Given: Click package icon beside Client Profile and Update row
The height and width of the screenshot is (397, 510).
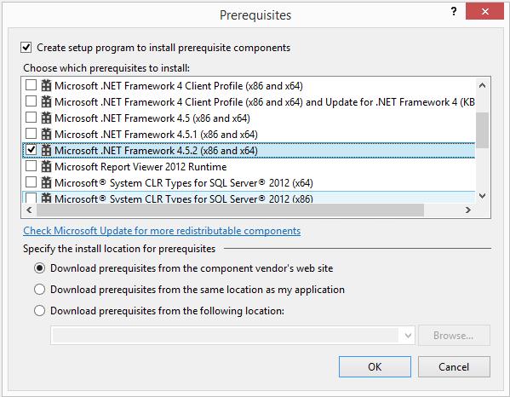Looking at the screenshot, I should 46,102.
